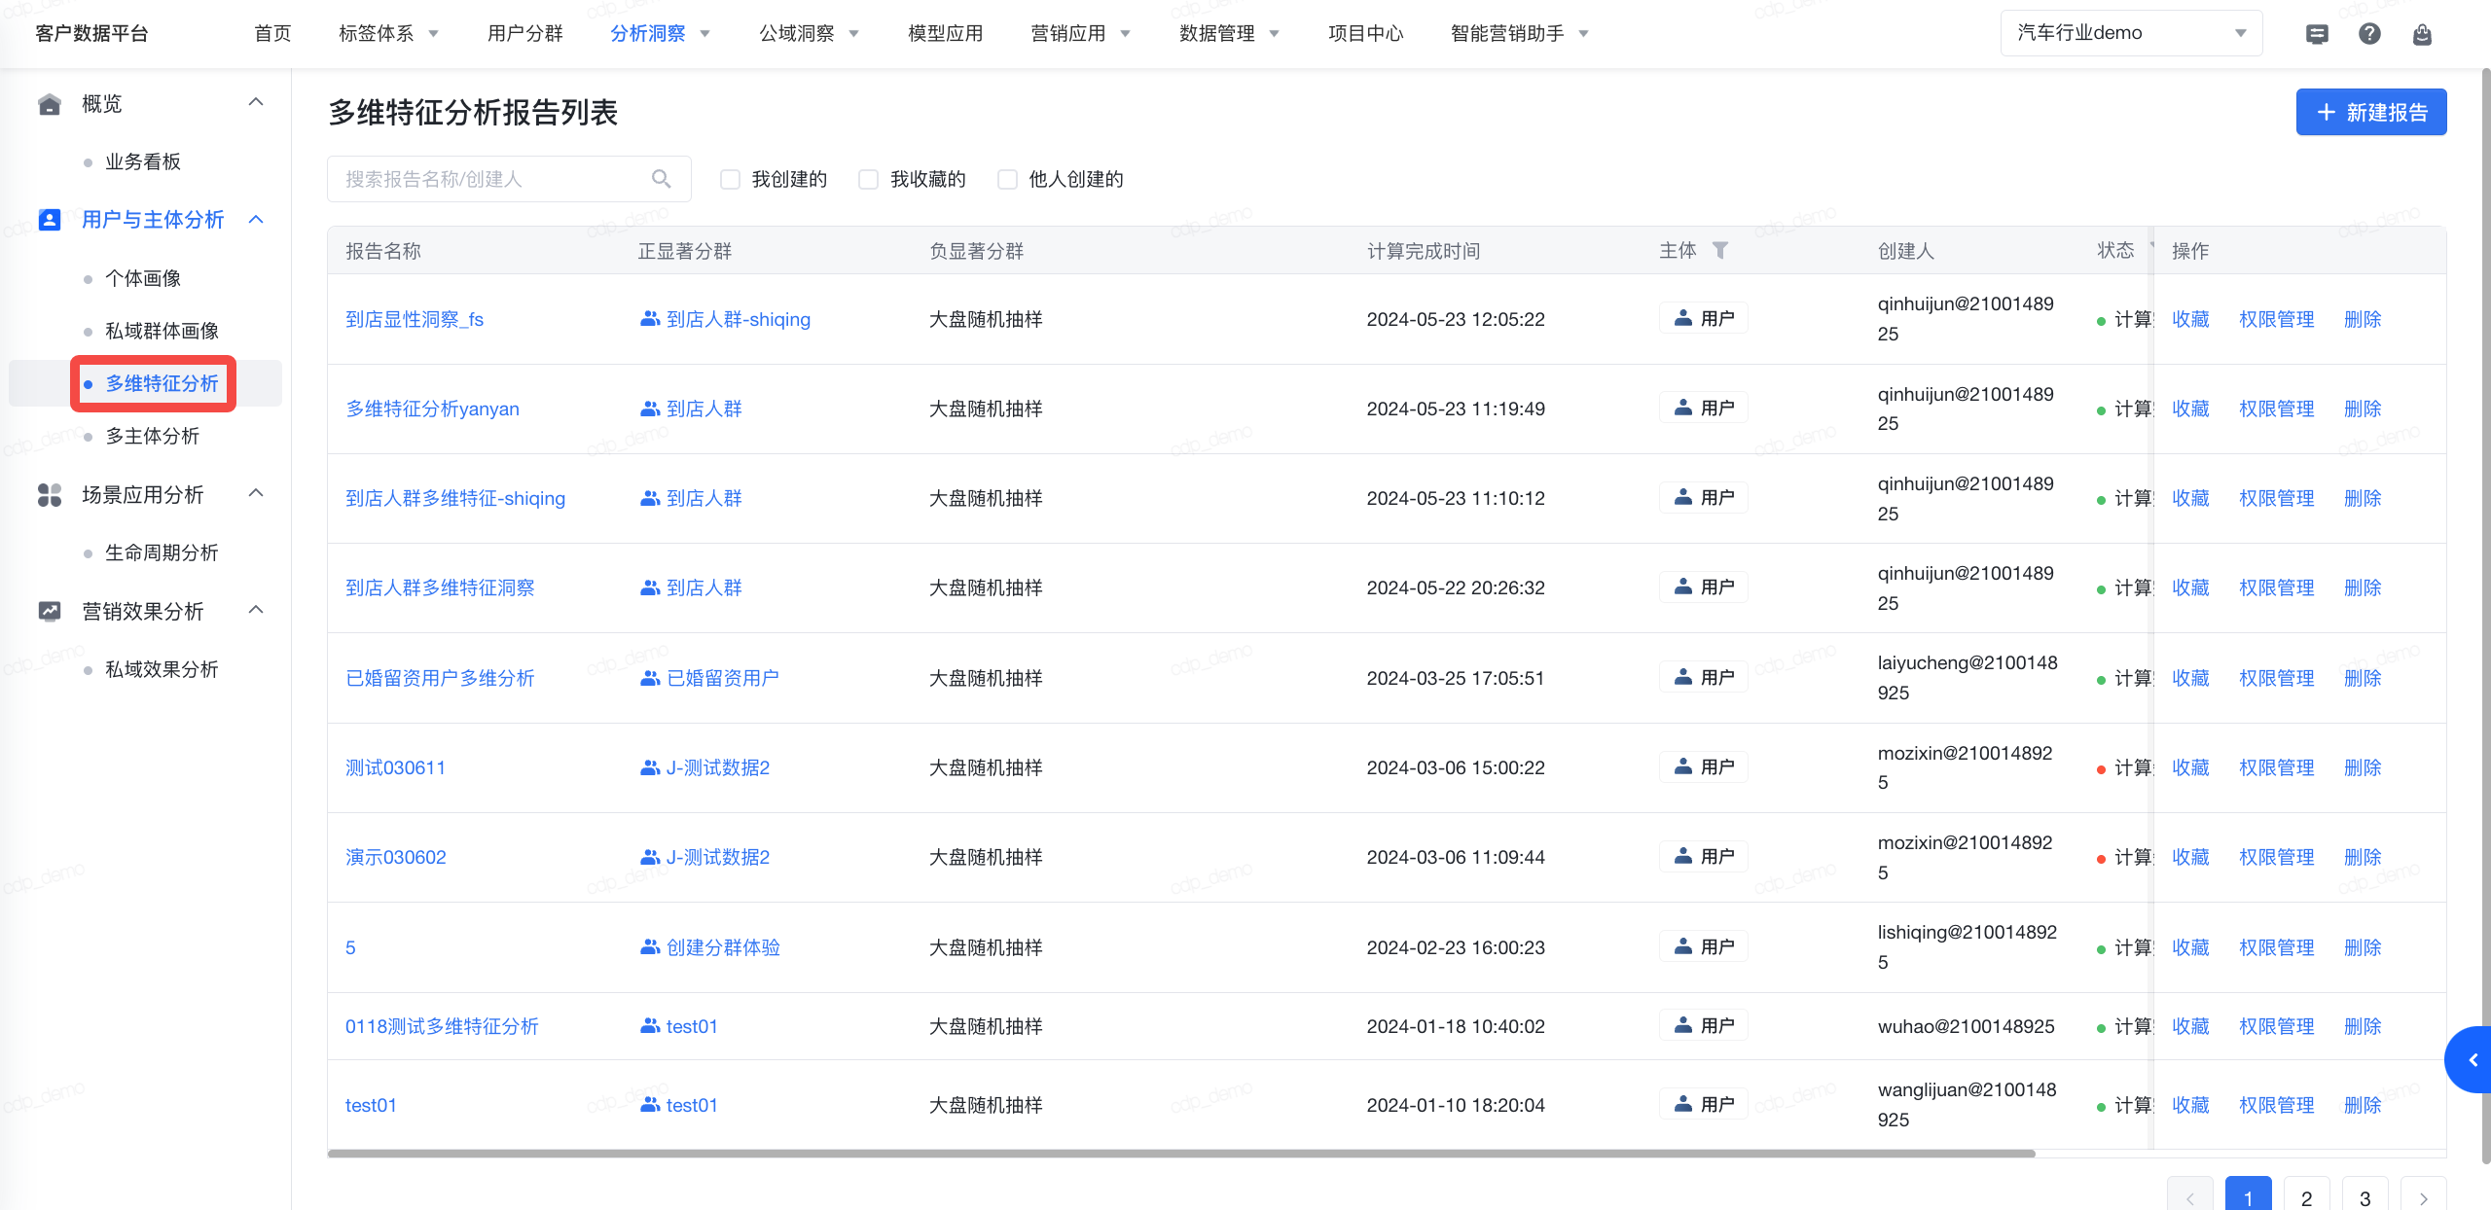Open the help question mark icon
Screen dimensions: 2491x1210
pos(2369,34)
